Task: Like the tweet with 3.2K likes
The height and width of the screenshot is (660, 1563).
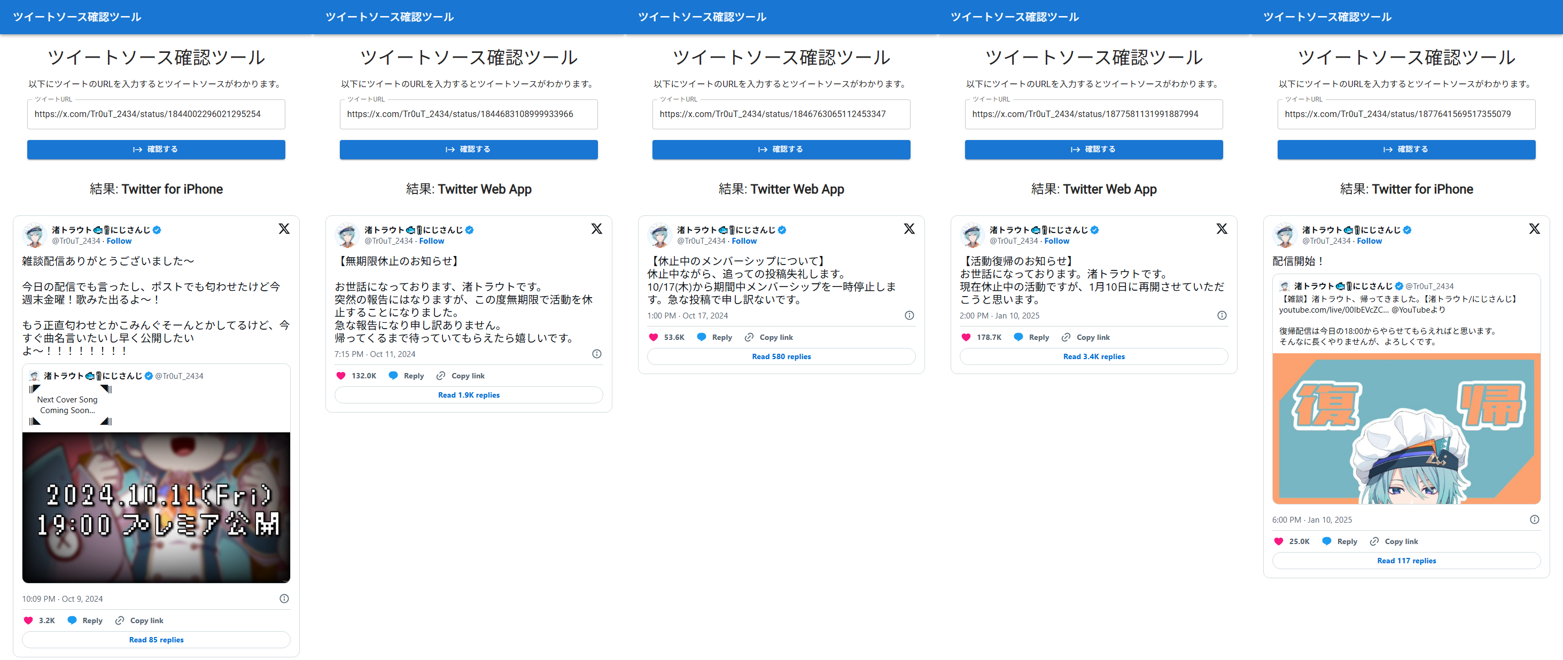Action: click(28, 620)
